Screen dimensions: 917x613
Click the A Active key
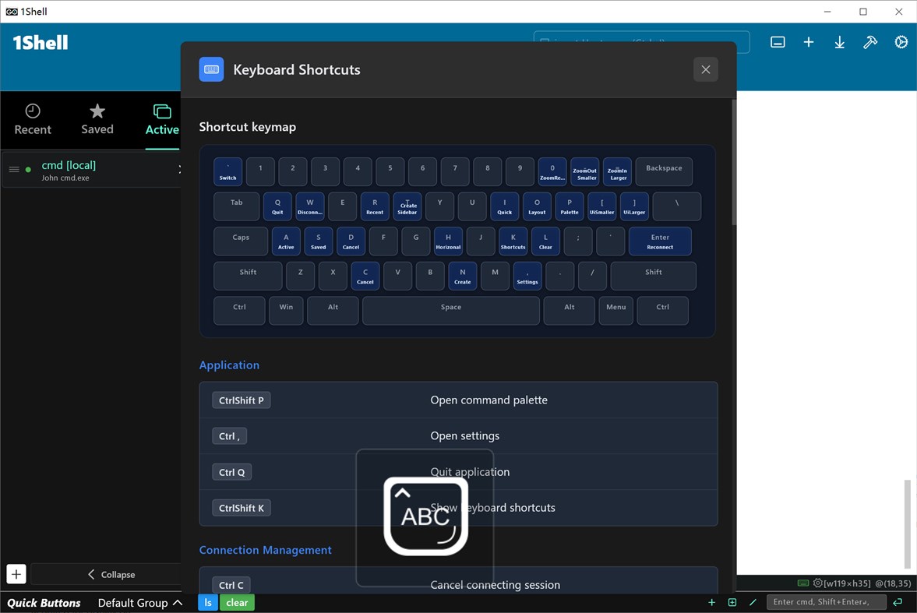(286, 241)
